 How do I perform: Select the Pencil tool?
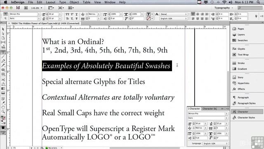(x=3, y=65)
